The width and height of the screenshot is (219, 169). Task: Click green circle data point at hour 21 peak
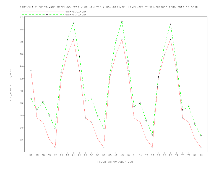[73, 23]
